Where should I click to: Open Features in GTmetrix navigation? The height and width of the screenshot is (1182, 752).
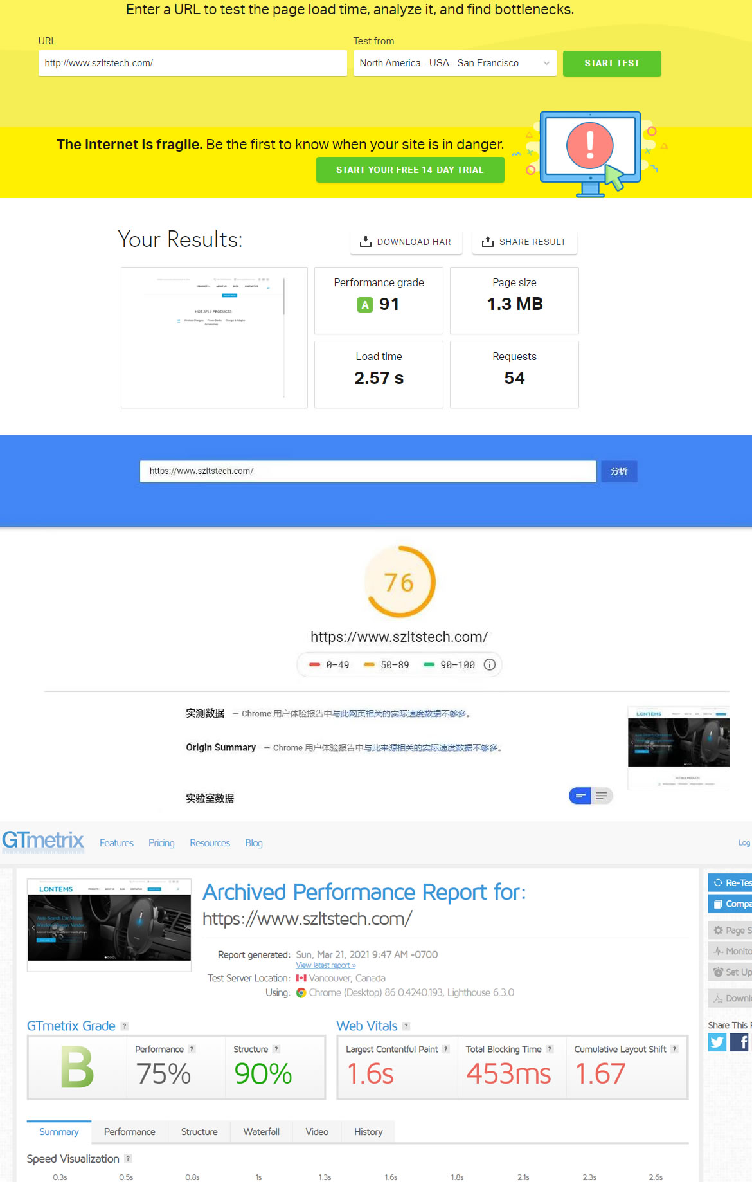tap(116, 843)
